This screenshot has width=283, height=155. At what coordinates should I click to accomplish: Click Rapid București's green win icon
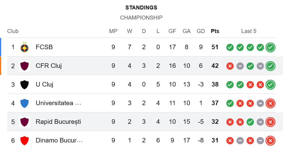(x=250, y=122)
